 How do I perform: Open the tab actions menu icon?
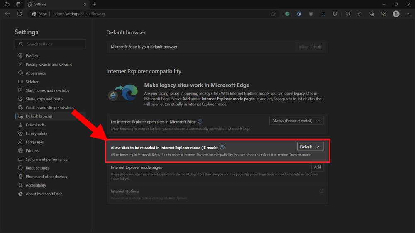18,4
